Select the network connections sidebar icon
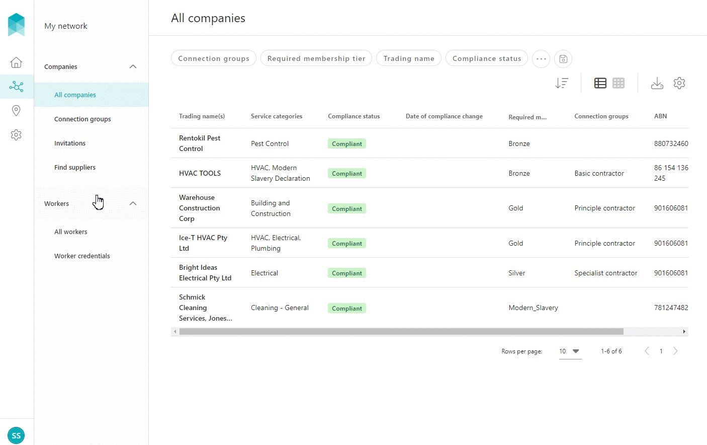Viewport: 707px width, 445px height. pos(16,87)
